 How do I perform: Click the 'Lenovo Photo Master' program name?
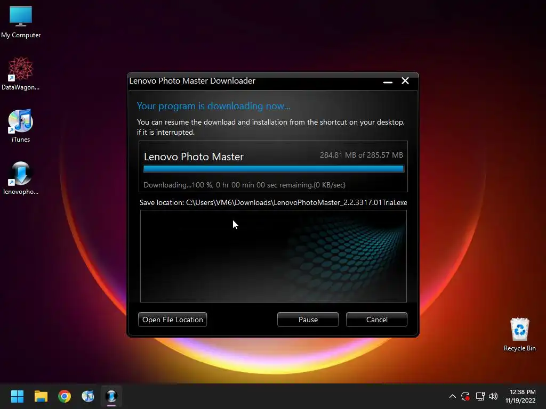coord(194,157)
